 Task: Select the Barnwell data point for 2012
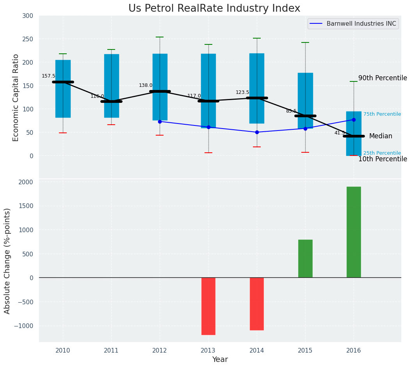[160, 122]
